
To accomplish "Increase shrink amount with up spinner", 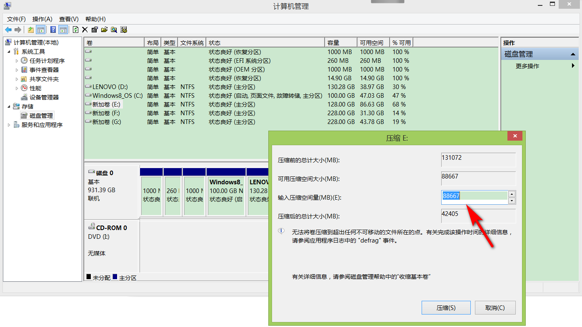I will point(512,194).
